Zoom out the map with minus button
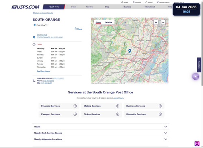Screen dimensions: 203x148 click(x=163, y=22)
